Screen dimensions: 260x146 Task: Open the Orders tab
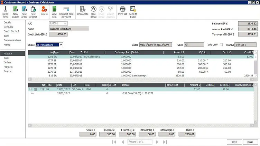coord(8,62)
